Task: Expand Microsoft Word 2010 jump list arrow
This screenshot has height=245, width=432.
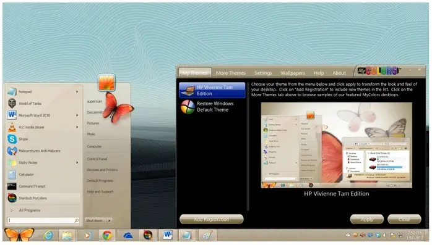Action: (77, 115)
